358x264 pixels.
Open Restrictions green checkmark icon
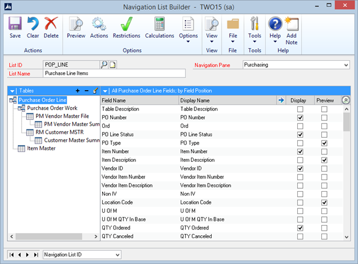126,24
